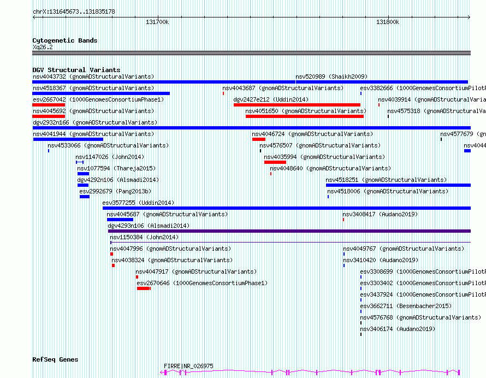This screenshot has height=378, width=486.
Task: Click the Xq26.2 band label
Action: click(x=43, y=48)
